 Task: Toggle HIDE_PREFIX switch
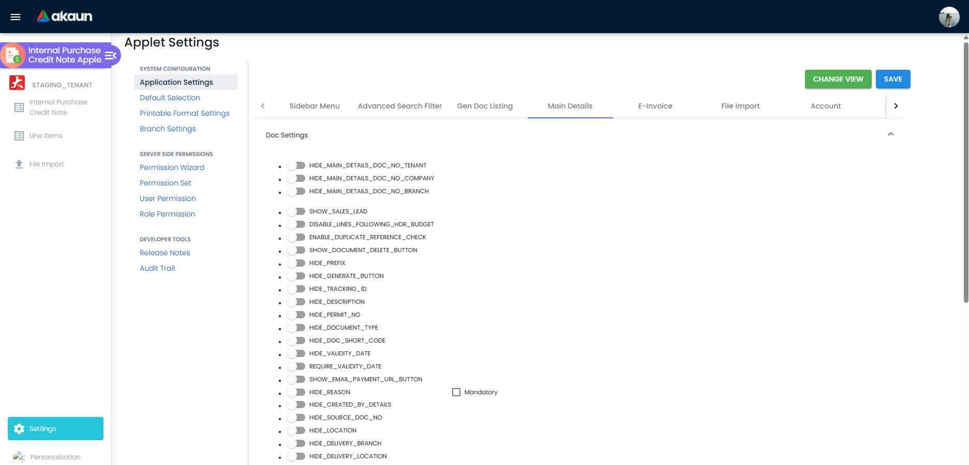[x=296, y=263]
